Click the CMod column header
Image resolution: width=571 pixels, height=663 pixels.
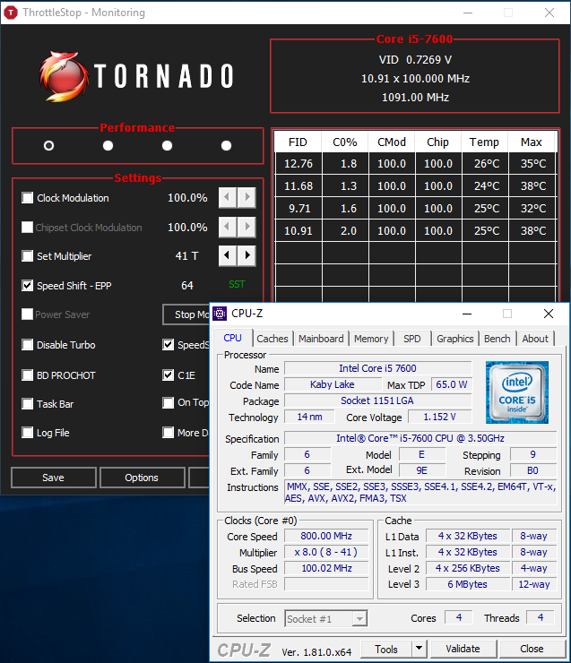click(x=392, y=142)
